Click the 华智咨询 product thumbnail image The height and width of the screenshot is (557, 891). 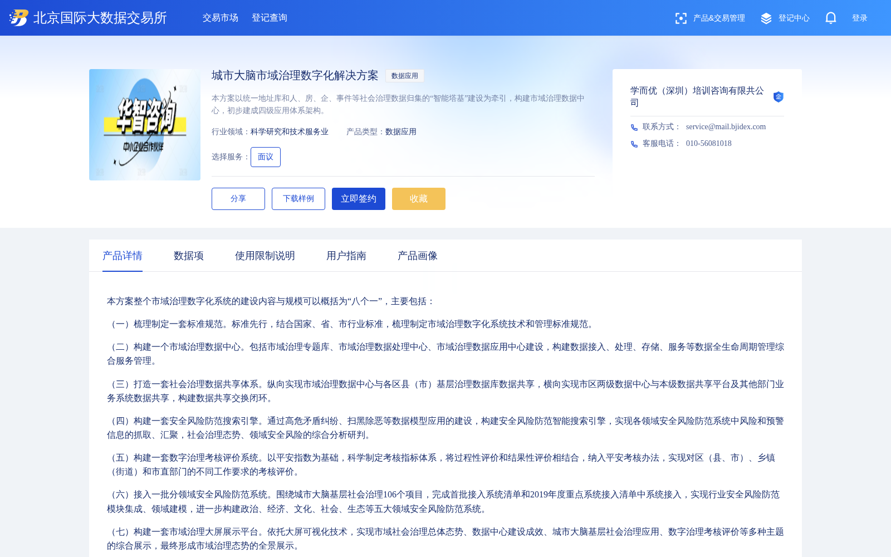145,125
